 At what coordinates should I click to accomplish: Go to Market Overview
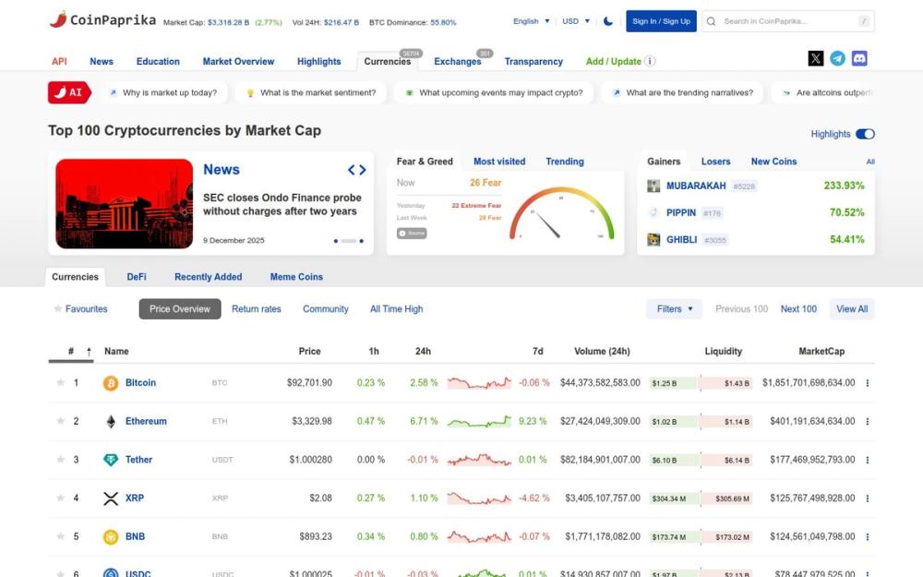point(238,61)
